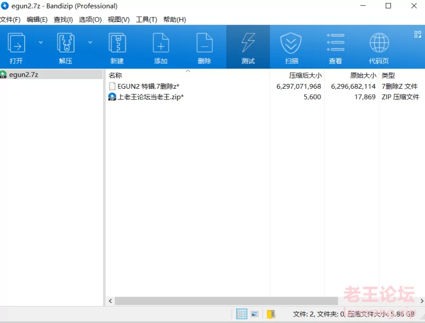Click the type cell 7删除Z 文件

tap(399, 86)
